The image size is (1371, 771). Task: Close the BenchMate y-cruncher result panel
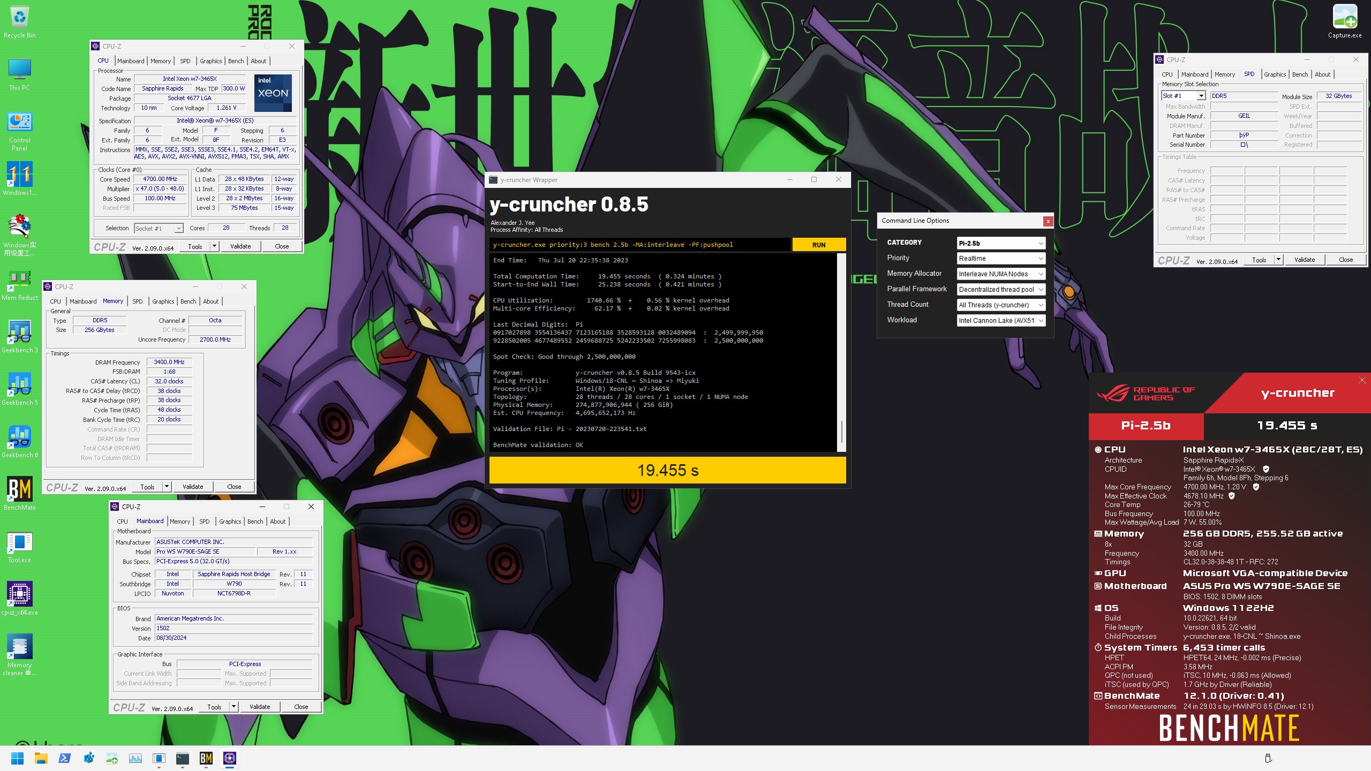[1362, 380]
